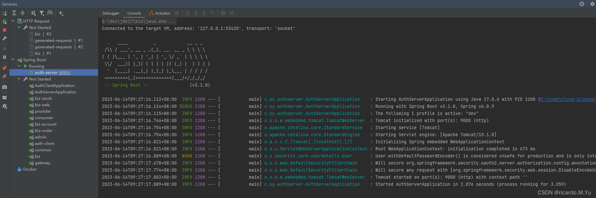
Task: Click the green Debug bug icon
Action: coord(5,22)
